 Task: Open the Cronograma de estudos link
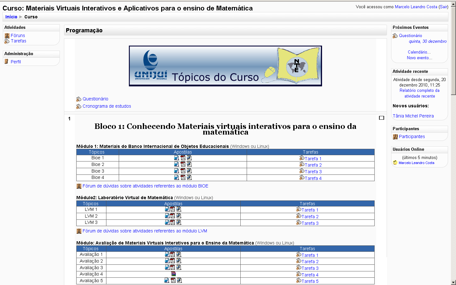point(107,106)
